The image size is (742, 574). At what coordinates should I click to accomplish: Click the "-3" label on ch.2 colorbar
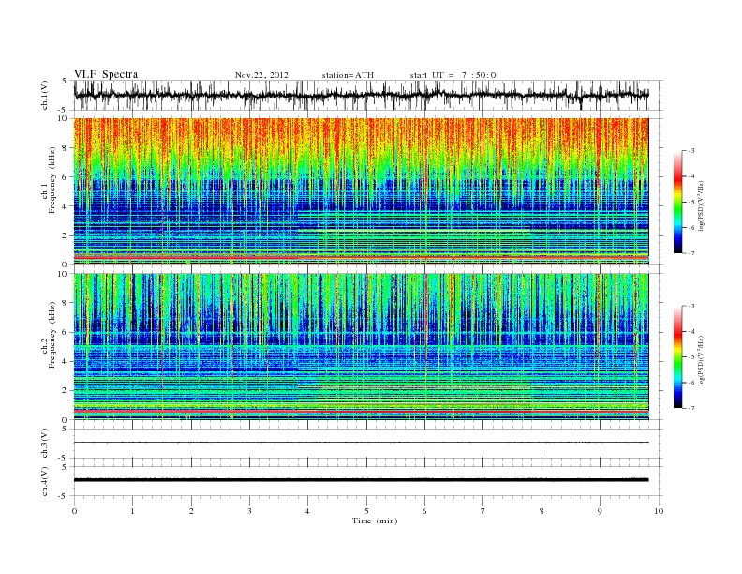click(691, 306)
